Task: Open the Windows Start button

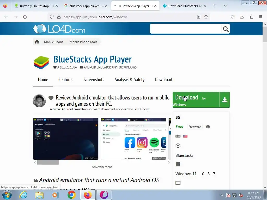Action: (x=7, y=195)
